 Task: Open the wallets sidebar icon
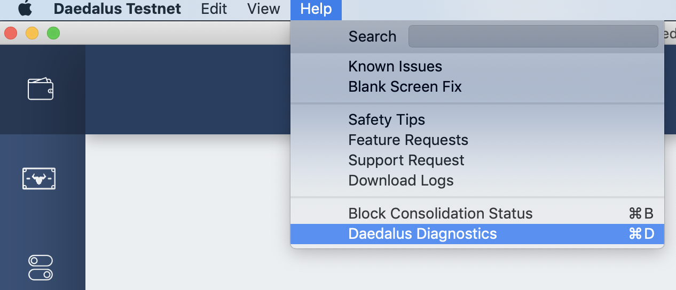coord(41,88)
